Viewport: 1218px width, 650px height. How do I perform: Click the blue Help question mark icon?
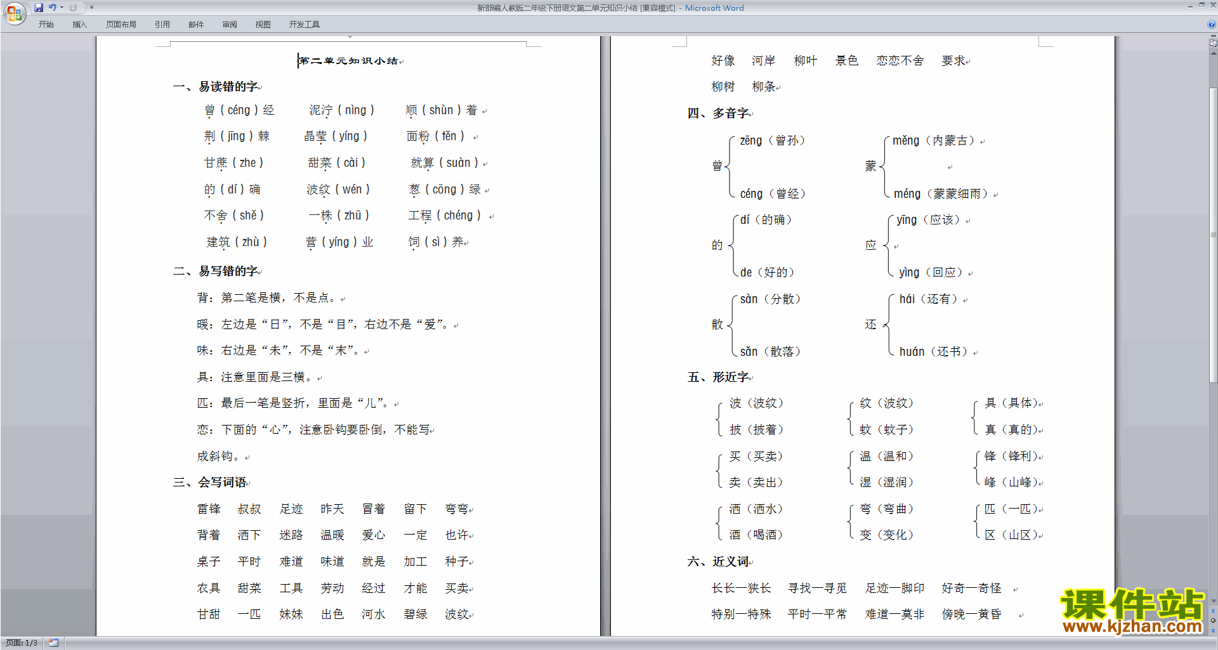click(1212, 24)
